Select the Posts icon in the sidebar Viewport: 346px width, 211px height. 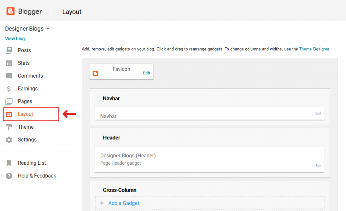click(10, 50)
